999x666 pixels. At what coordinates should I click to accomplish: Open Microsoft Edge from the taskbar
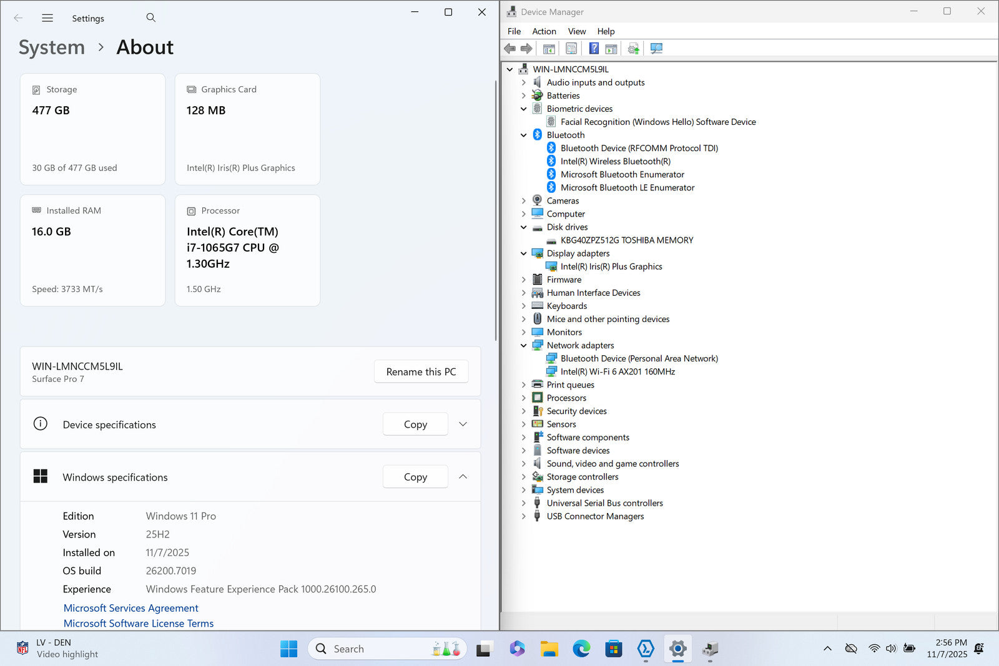coord(581,649)
